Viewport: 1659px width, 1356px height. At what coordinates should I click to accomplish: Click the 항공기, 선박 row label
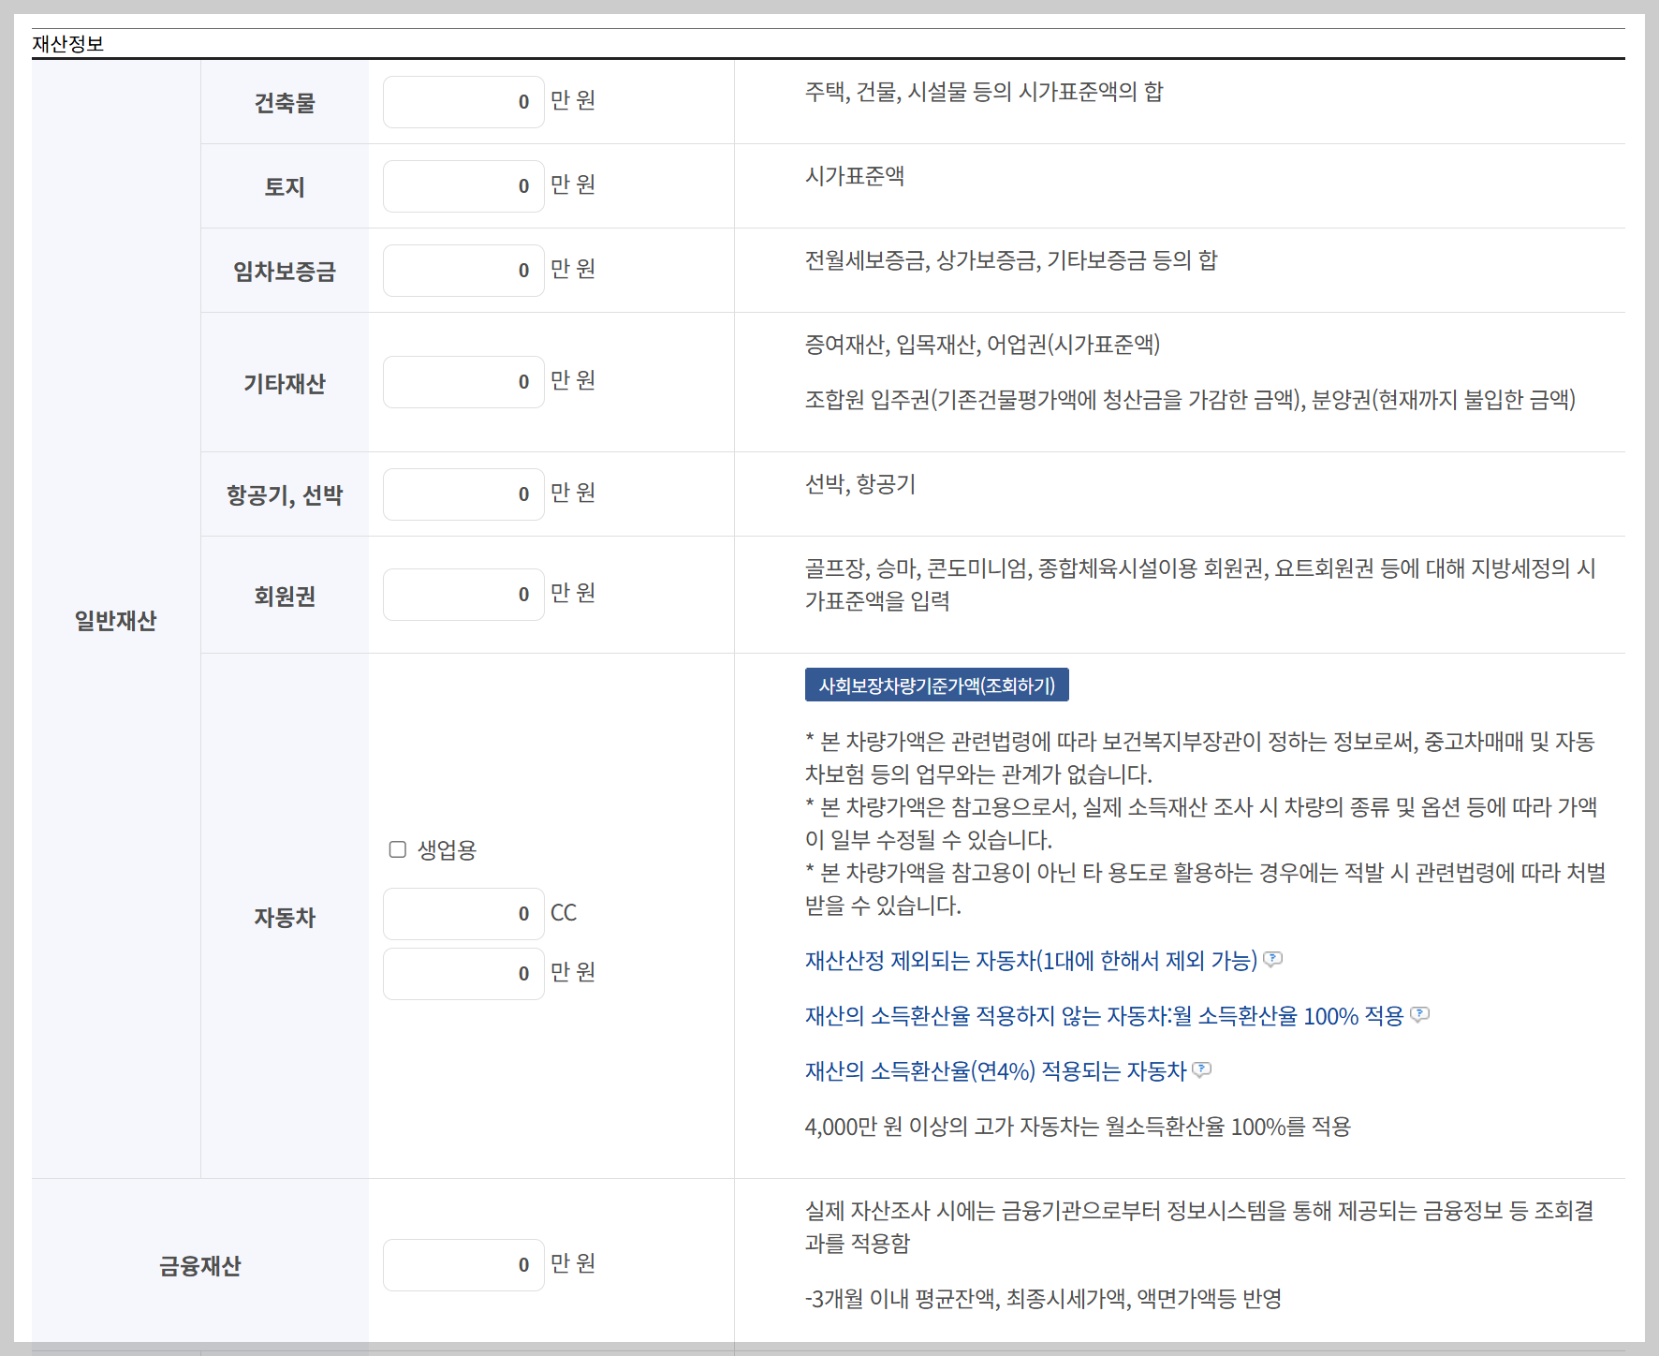pos(285,495)
